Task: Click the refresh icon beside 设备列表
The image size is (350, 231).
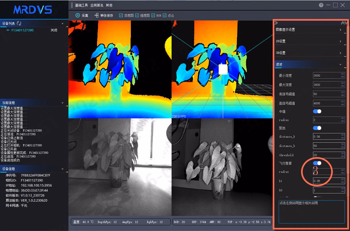Action: coord(19,23)
